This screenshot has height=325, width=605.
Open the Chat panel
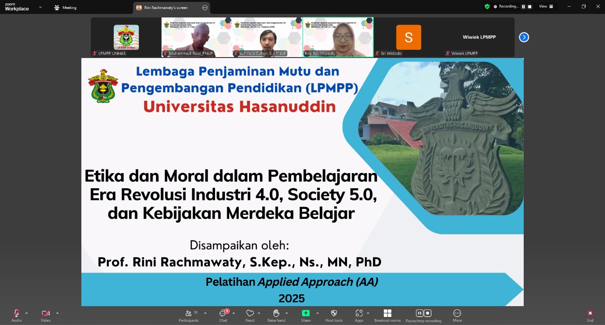(223, 314)
